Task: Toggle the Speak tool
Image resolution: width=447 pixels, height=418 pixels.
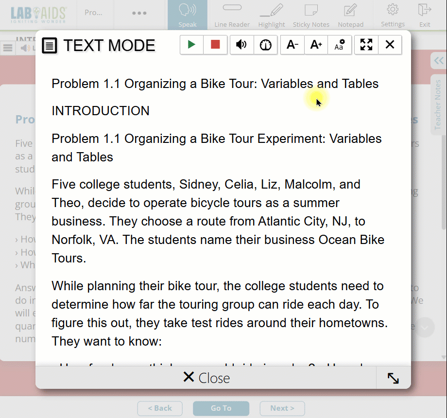Action: click(187, 15)
